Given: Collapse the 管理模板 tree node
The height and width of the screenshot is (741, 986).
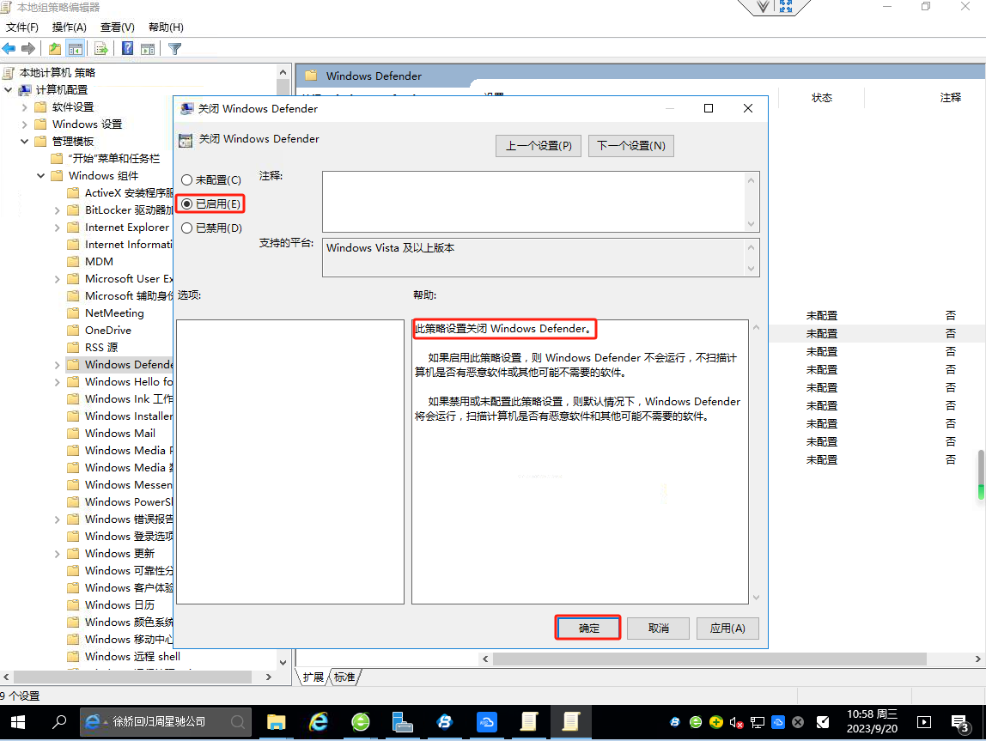Looking at the screenshot, I should 25,142.
